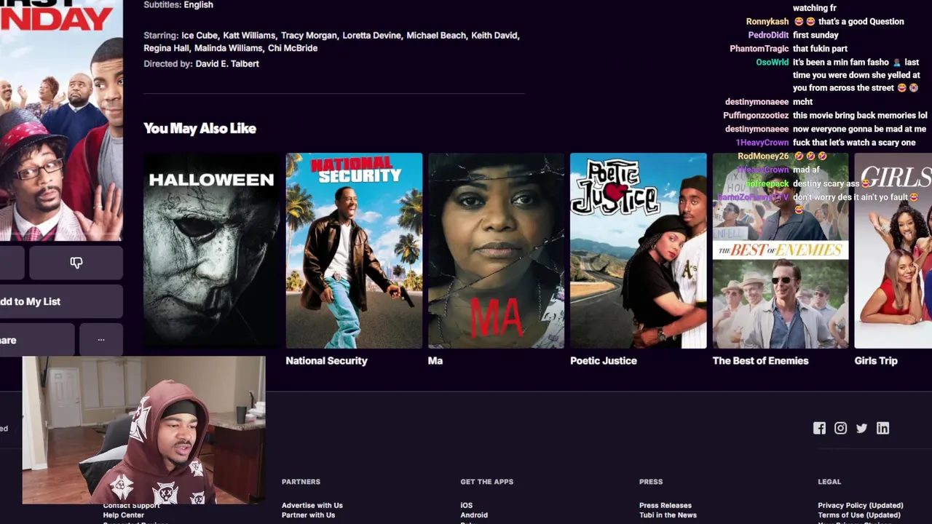
Task: Open Tubi's Instagram icon in footer
Action: point(840,428)
